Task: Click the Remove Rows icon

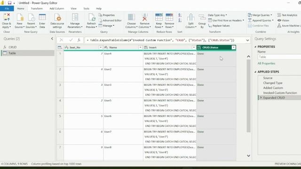Action: point(169,17)
